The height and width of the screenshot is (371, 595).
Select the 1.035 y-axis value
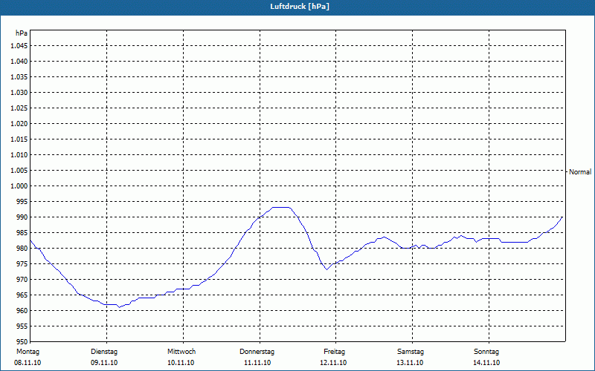click(19, 77)
